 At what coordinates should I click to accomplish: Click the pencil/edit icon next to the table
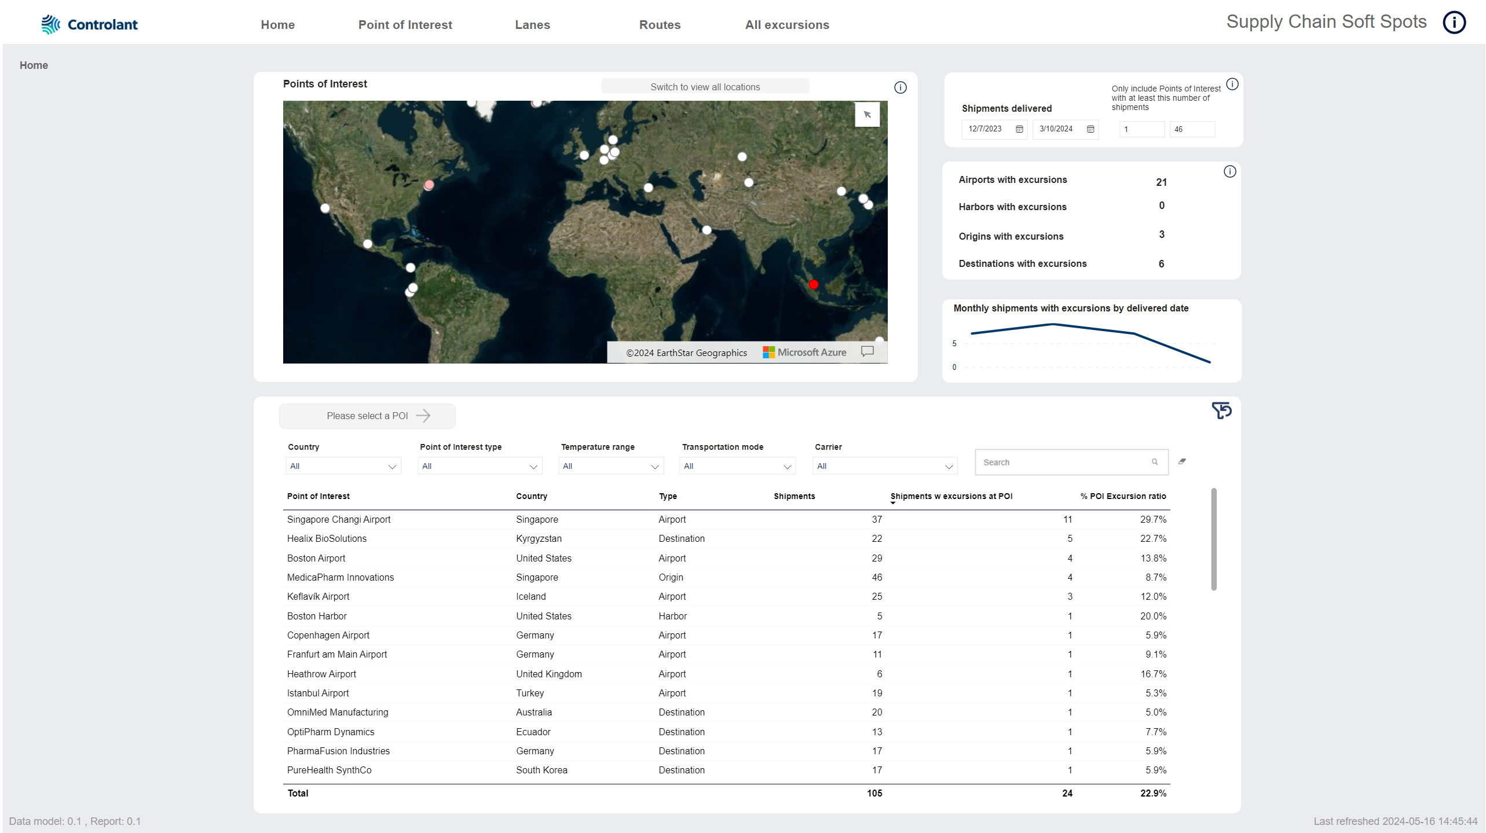pyautogui.click(x=1183, y=461)
